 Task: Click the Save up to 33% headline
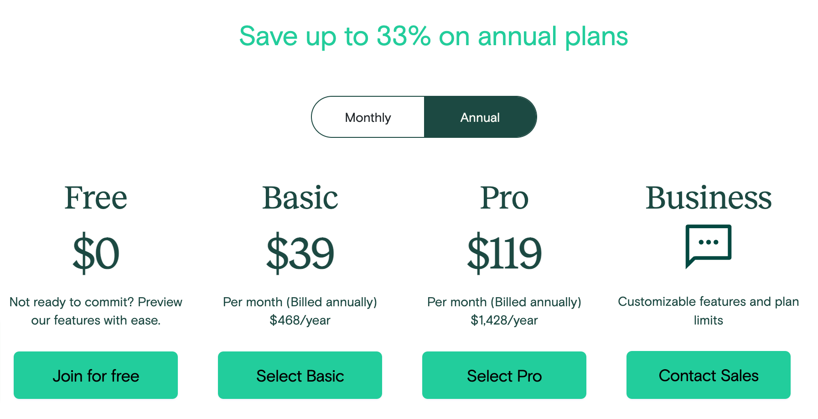[x=434, y=37]
